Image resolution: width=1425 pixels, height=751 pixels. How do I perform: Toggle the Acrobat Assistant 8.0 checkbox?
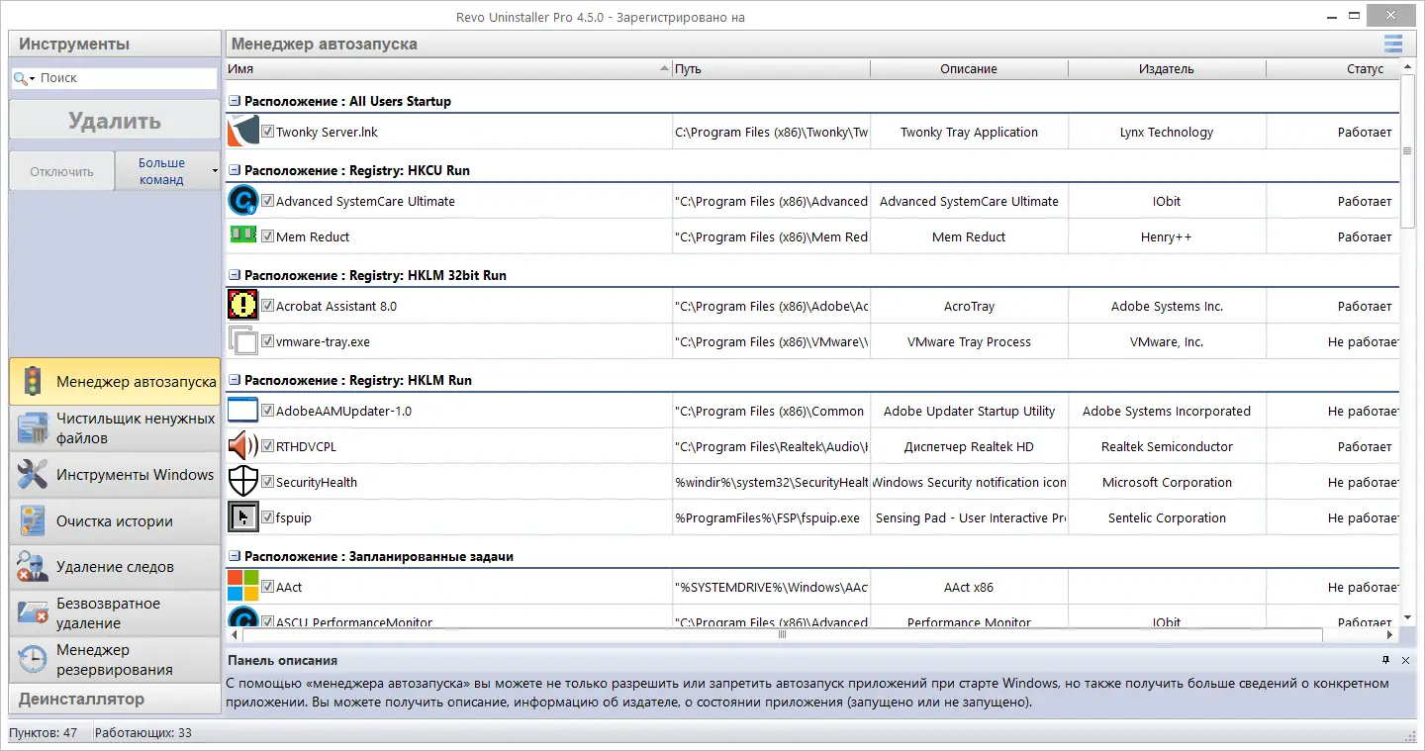(267, 305)
